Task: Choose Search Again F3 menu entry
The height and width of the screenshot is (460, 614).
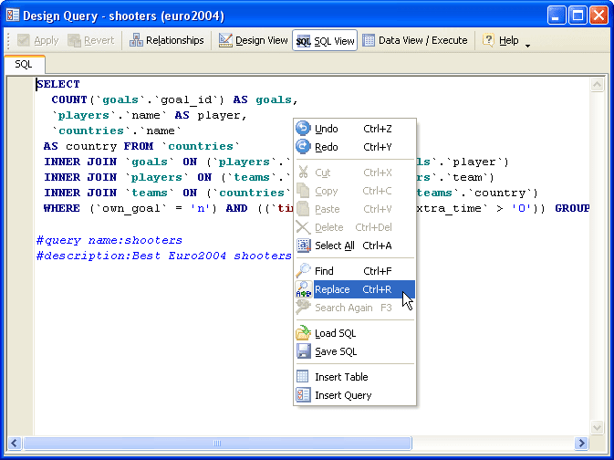Action: [x=354, y=308]
